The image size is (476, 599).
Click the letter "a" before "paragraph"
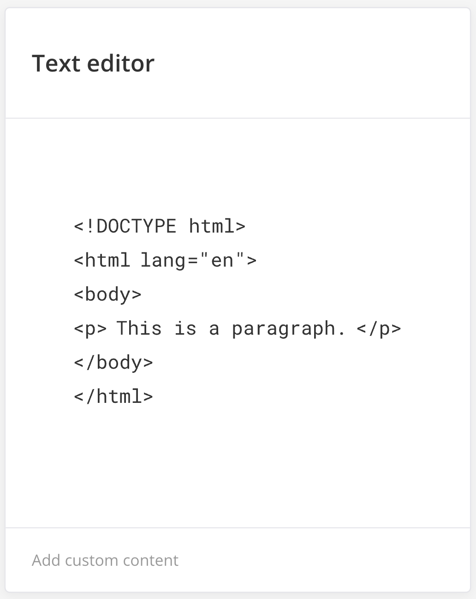click(x=214, y=329)
